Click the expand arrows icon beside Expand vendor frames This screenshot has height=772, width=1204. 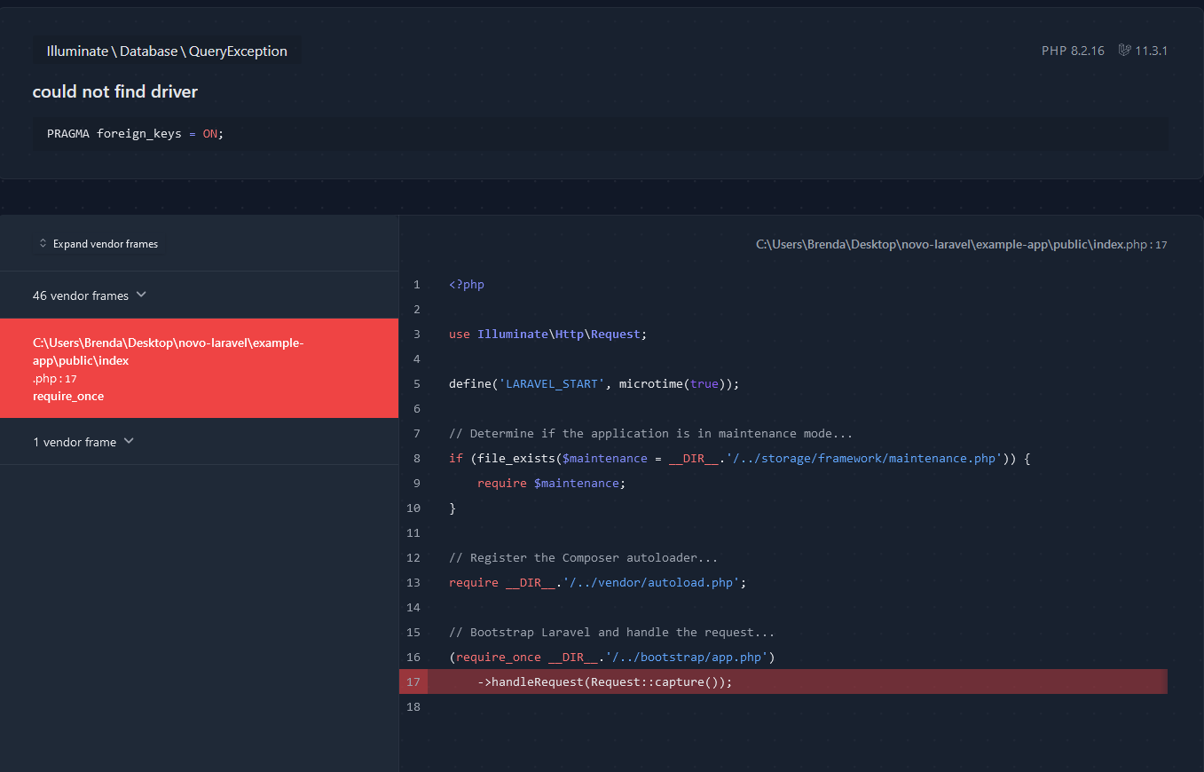pos(43,243)
